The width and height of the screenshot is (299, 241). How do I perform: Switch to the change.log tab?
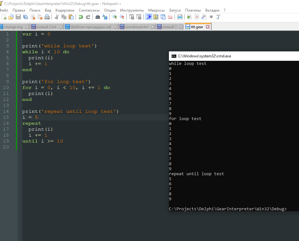(13, 27)
